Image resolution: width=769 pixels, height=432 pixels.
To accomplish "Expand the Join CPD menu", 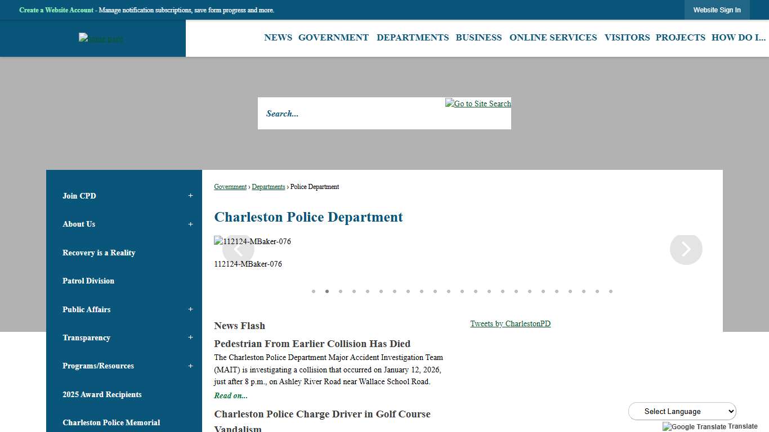I will [x=190, y=195].
